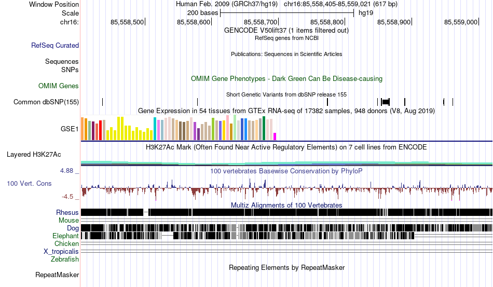Click the magenta bar in the GSE1 expression chart
The height and width of the screenshot is (287, 493).
pos(275,136)
